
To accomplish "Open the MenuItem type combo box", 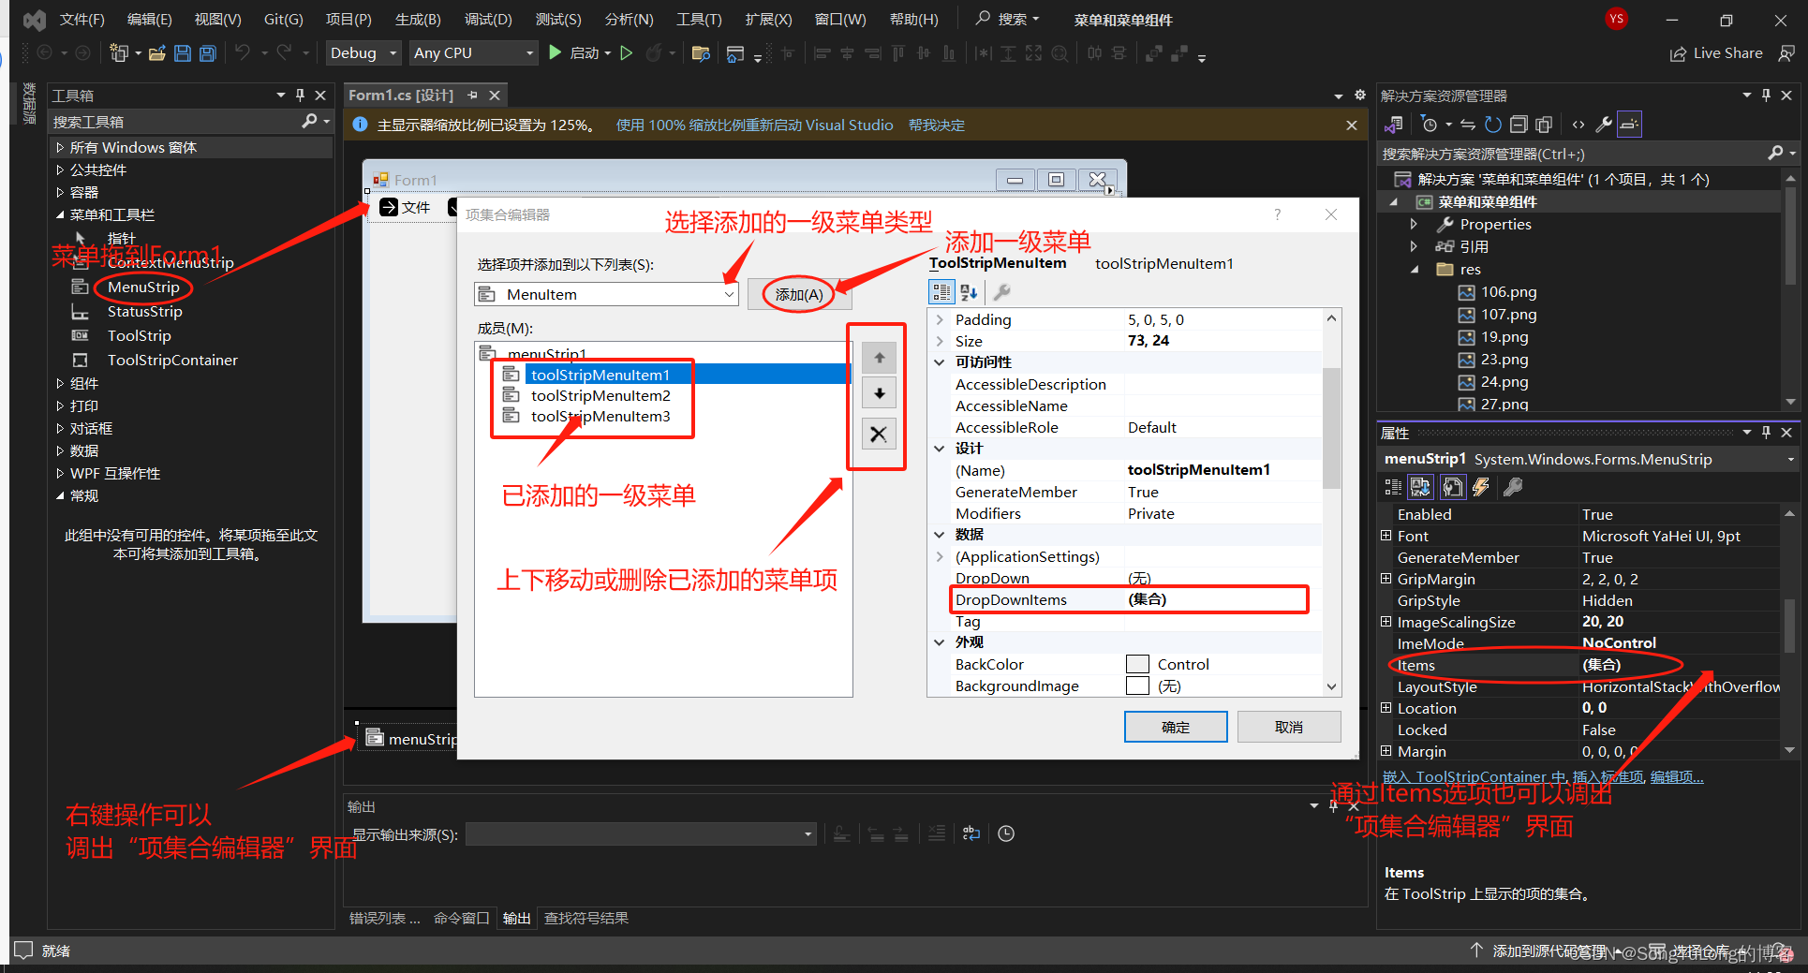I will [606, 294].
